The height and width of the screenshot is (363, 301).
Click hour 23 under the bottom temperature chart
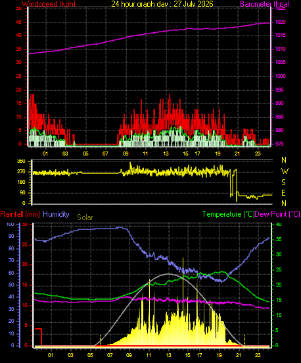[x=258, y=355]
